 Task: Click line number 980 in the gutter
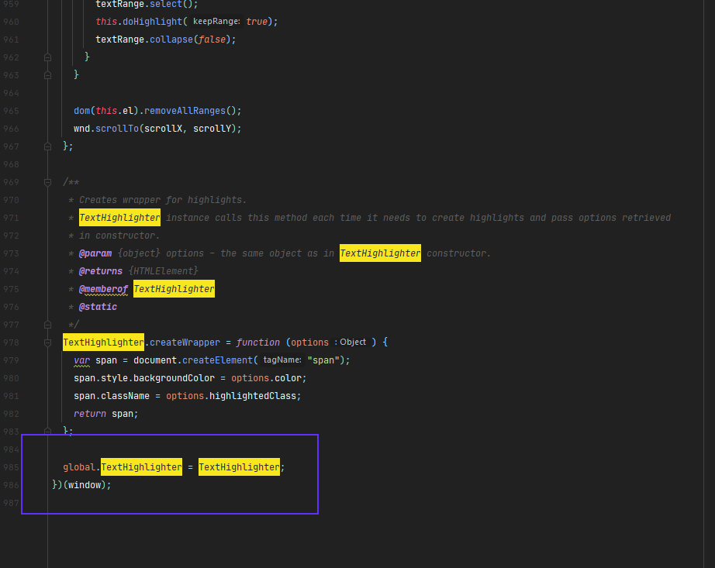(12, 378)
